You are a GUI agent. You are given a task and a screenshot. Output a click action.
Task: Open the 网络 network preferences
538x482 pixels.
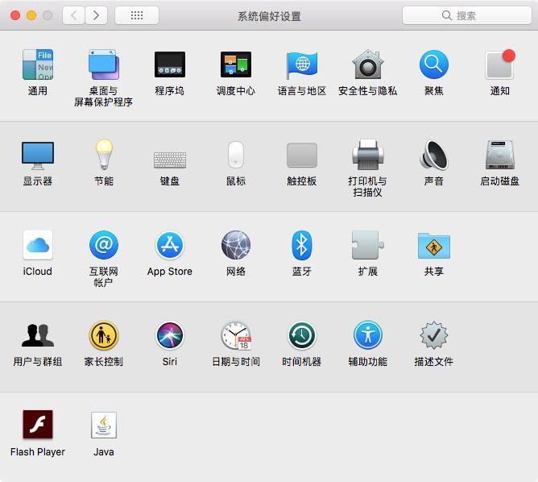coord(236,245)
